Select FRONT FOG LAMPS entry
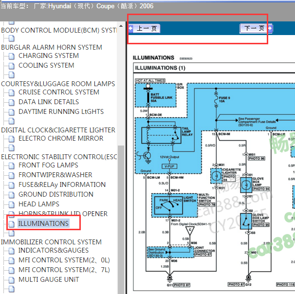Image resolution: width=295 pixels, height=294 pixels. (48, 165)
